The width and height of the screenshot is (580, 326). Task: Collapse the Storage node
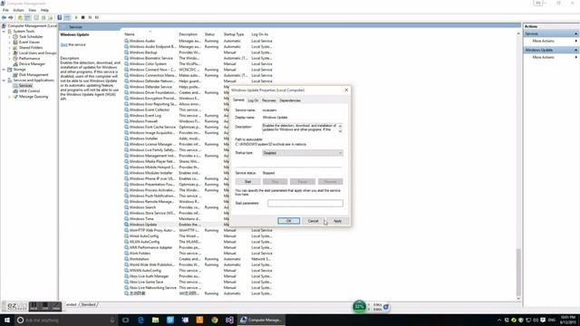point(4,70)
